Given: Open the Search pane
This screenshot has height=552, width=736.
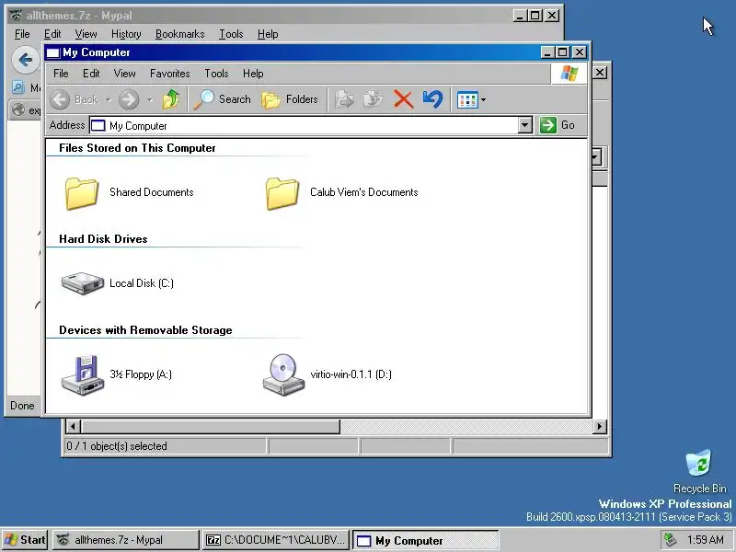Looking at the screenshot, I should click(x=222, y=99).
